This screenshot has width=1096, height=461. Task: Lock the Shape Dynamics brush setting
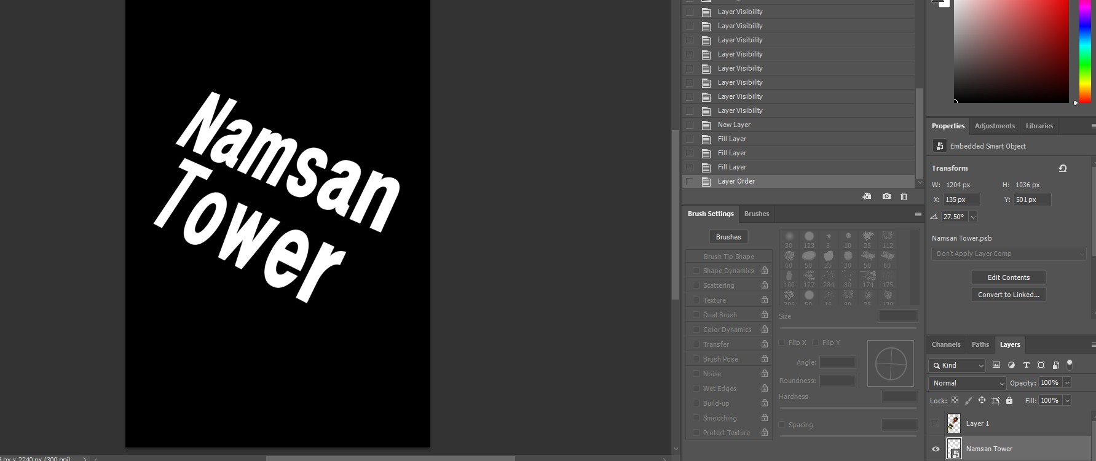point(765,271)
